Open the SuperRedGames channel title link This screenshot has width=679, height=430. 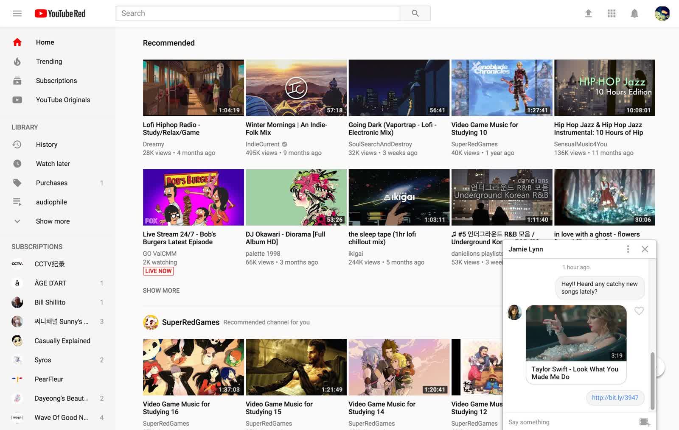pos(191,322)
